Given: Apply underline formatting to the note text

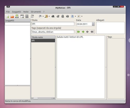Looking at the screenshot, I should [x=63, y=16].
